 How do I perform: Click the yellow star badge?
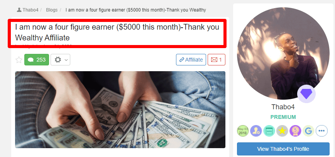[282, 131]
